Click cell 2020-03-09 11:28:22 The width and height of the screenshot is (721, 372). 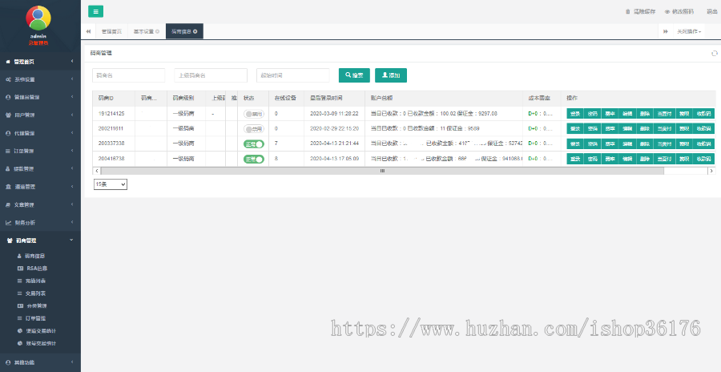(334, 114)
